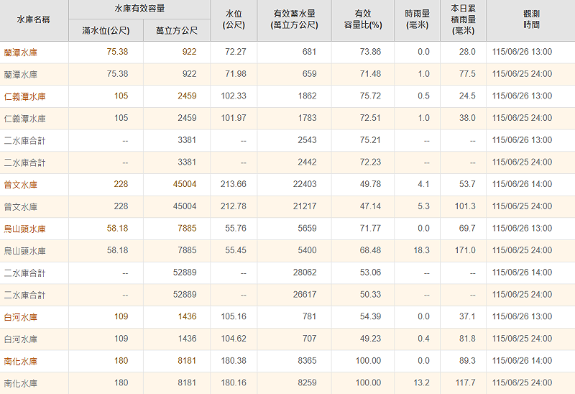The width and height of the screenshot is (575, 394).
Task: Click the 水位(公尺) column header
Action: tap(234, 19)
